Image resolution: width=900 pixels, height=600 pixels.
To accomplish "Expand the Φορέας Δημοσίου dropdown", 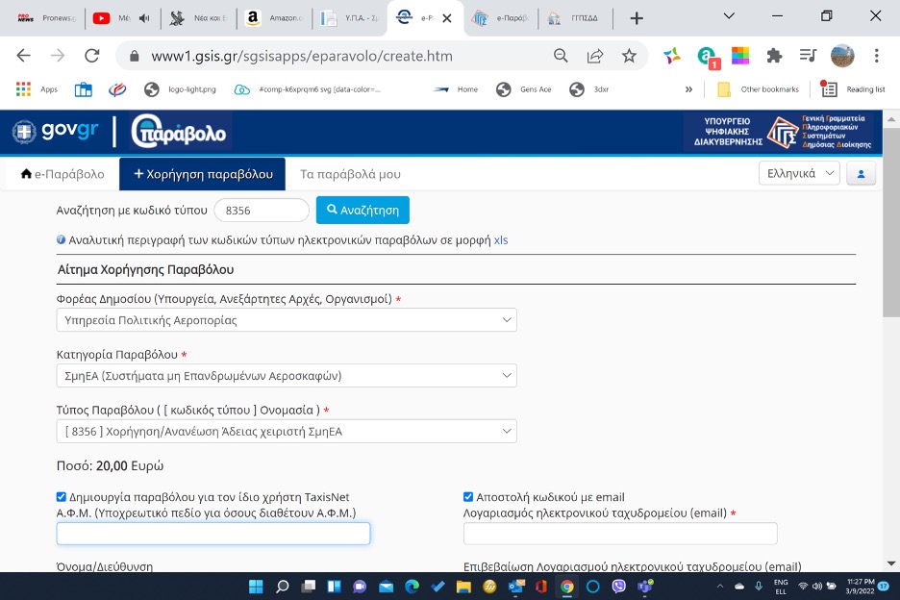I will [x=287, y=320].
